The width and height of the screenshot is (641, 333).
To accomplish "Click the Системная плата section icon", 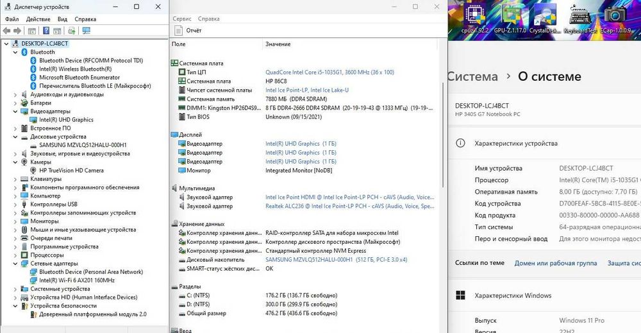I will coord(174,63).
